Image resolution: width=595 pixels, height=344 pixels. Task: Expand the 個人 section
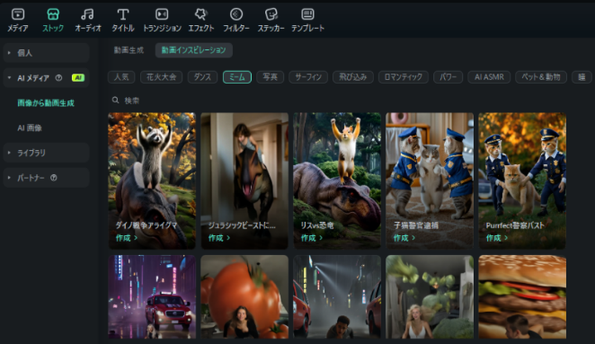coord(47,53)
